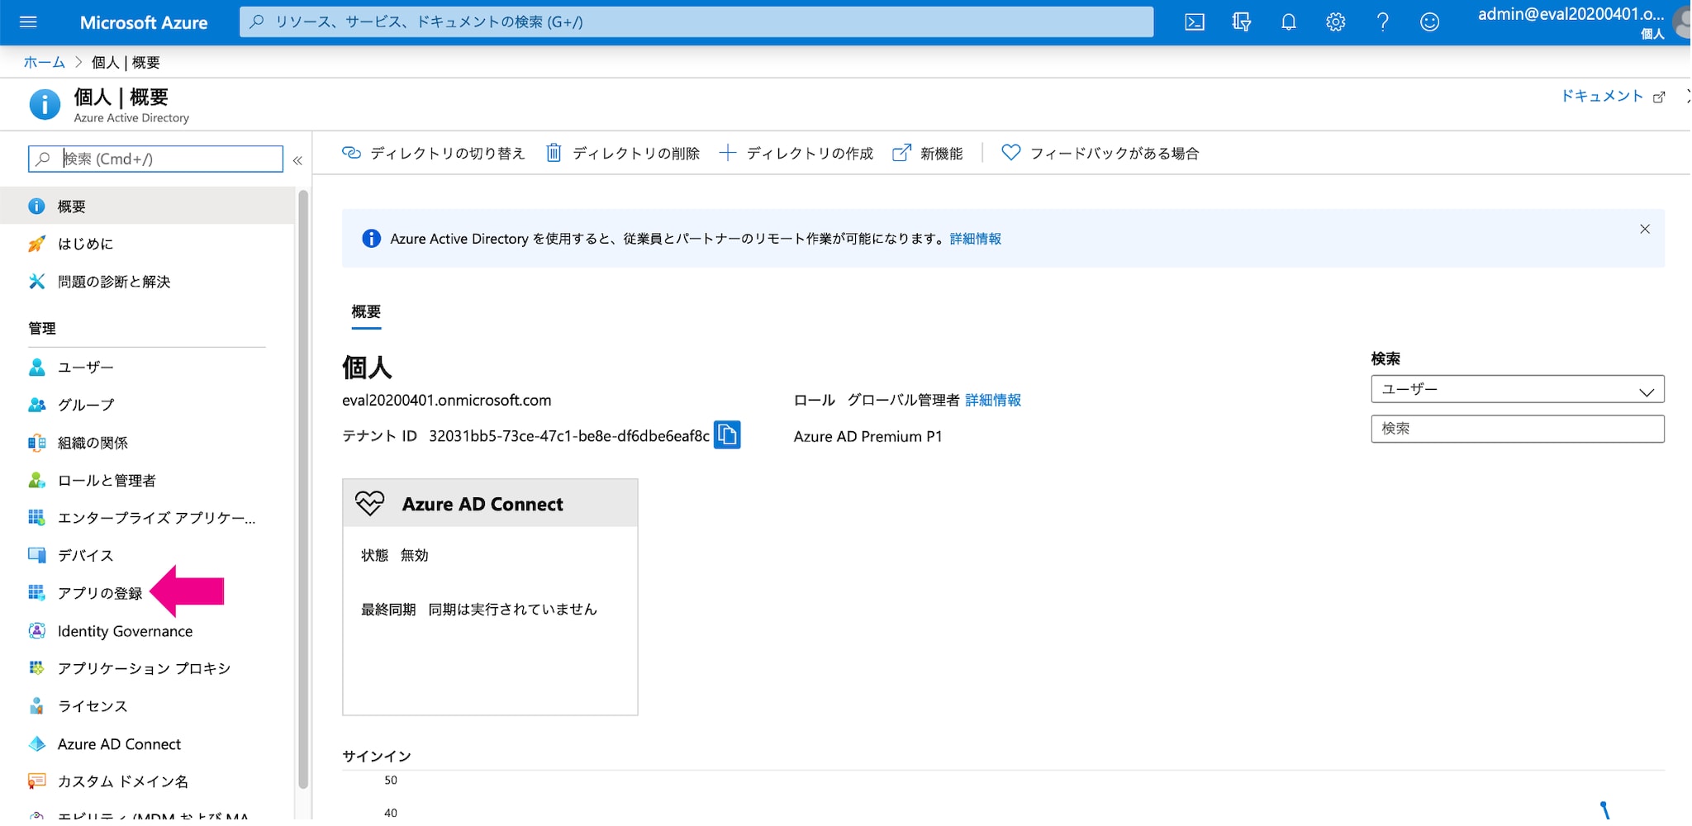This screenshot has width=1692, height=826.
Task: Click the エンタープライズ アプリケーション icon
Action: (36, 518)
